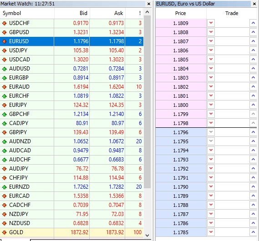Image resolution: width=259 pixels, height=241 pixels.
Task: Click the blue buy arrow at price 1.1786
Action: [x=253, y=223]
